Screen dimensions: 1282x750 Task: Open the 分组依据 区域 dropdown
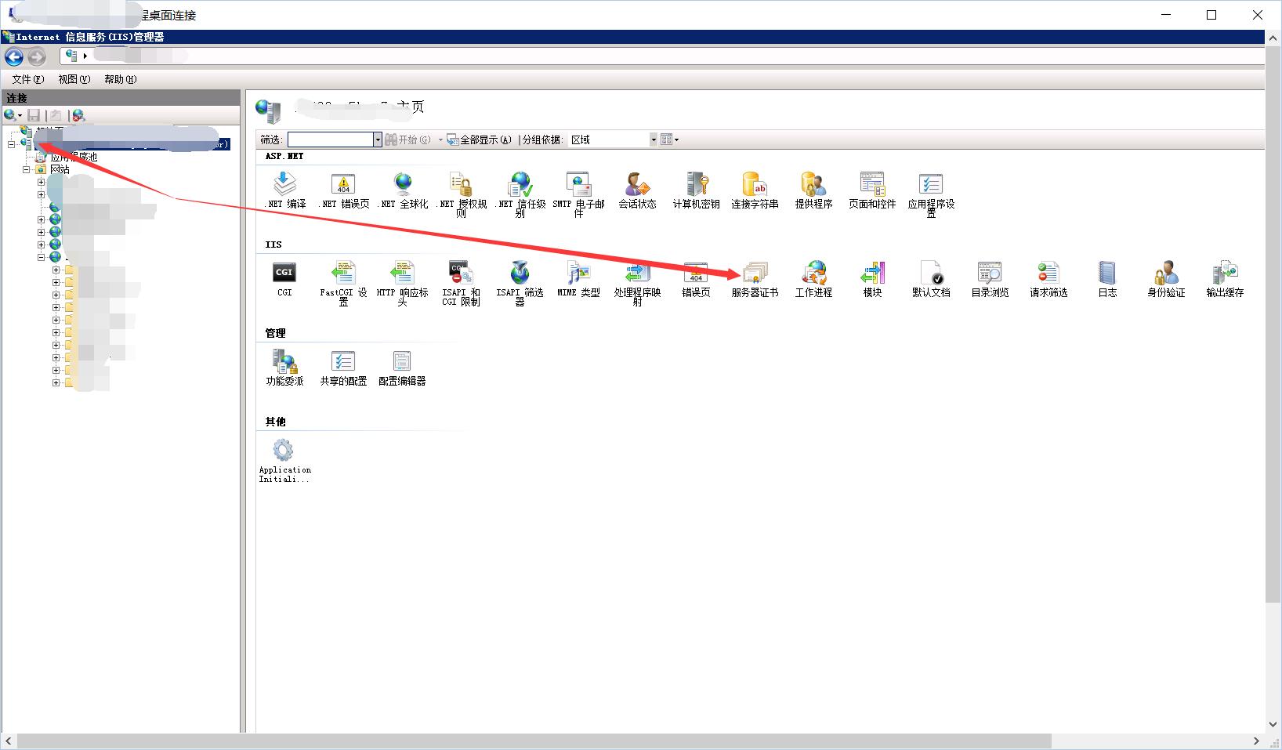pos(653,139)
